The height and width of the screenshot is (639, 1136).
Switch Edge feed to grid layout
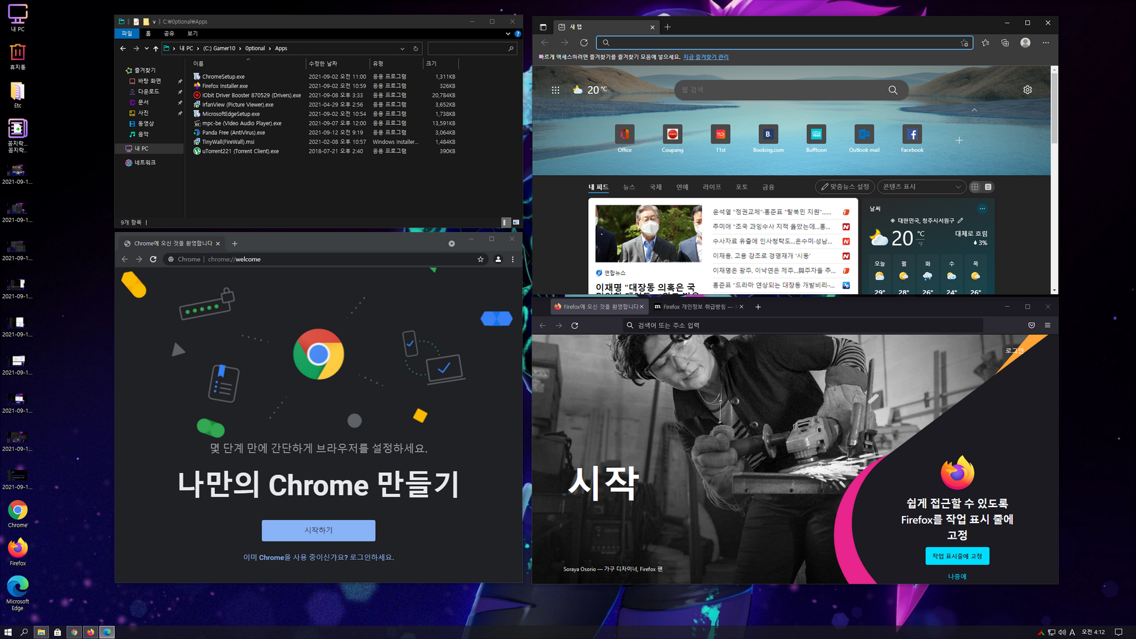[975, 187]
